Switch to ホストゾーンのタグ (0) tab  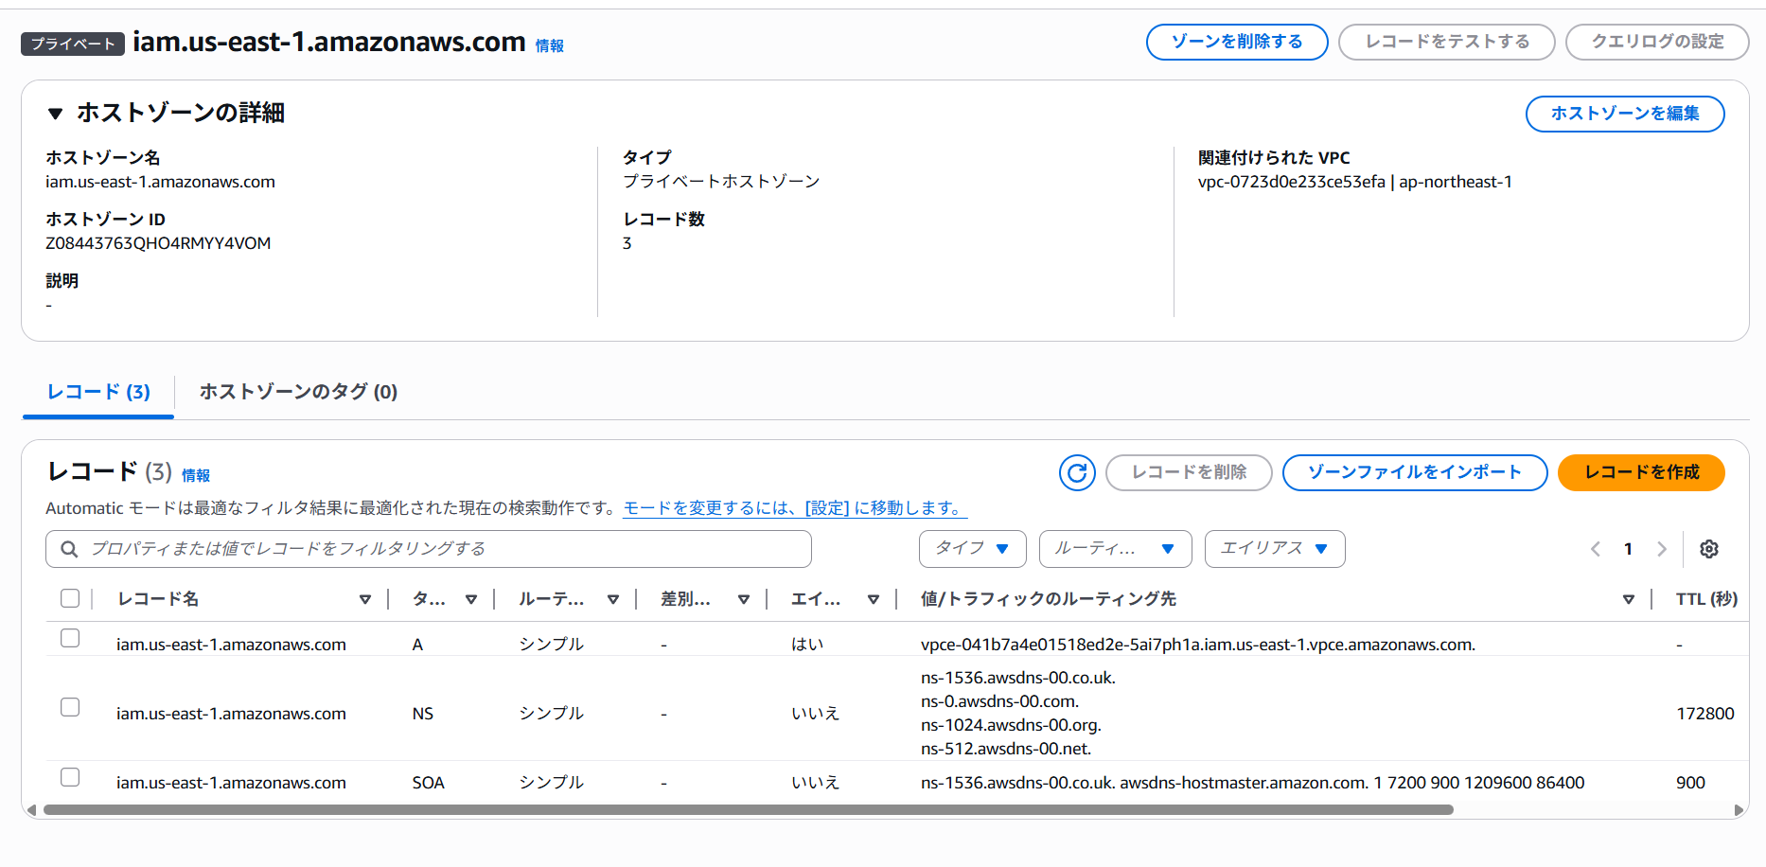coord(298,392)
